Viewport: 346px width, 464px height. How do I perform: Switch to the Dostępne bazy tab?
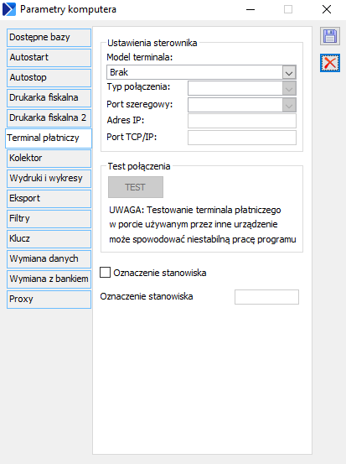click(x=49, y=38)
